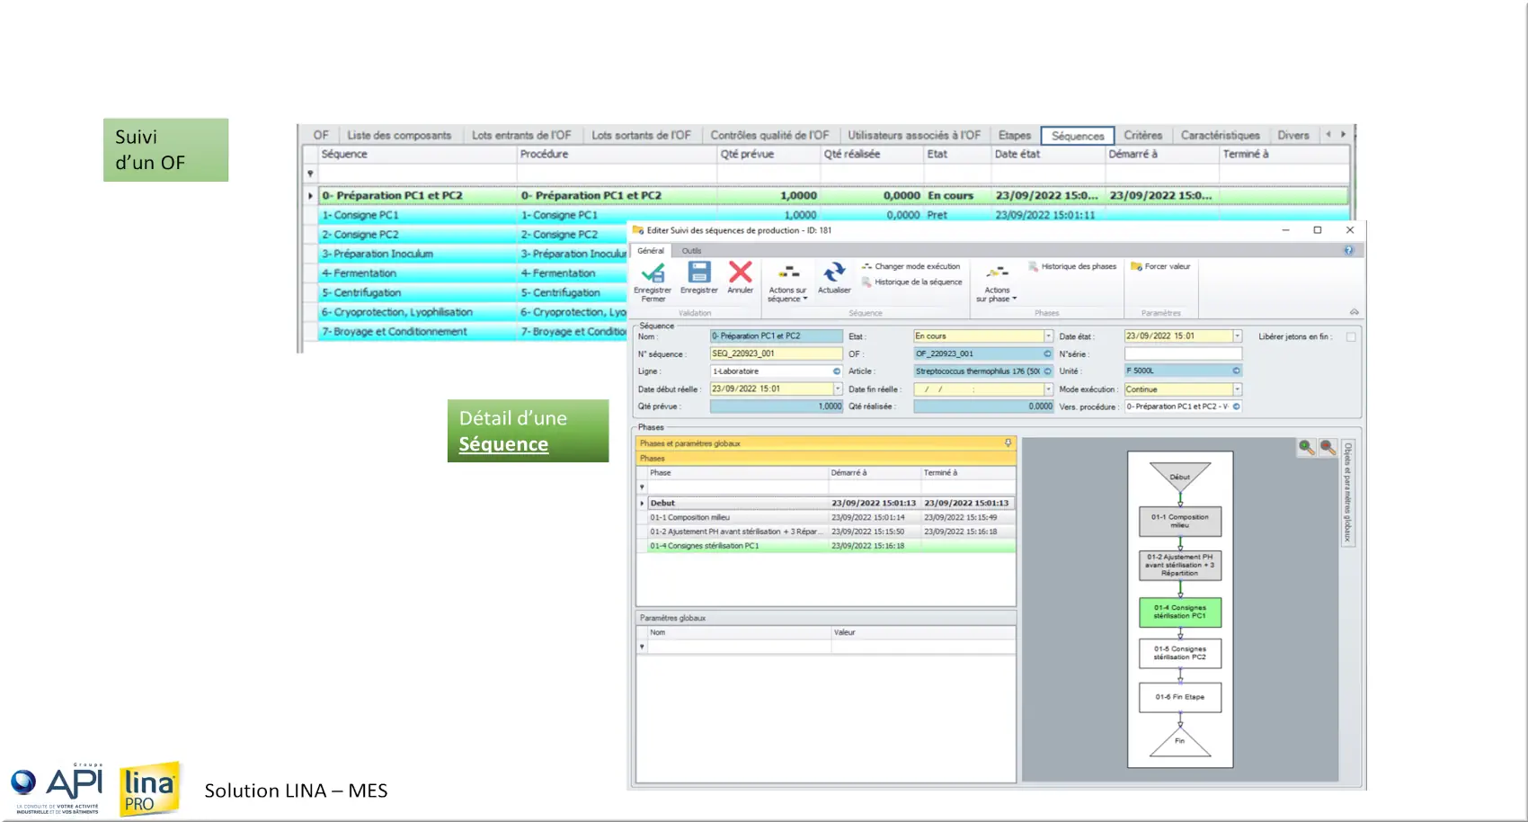Click the filter icon in the Phases grid

click(642, 487)
